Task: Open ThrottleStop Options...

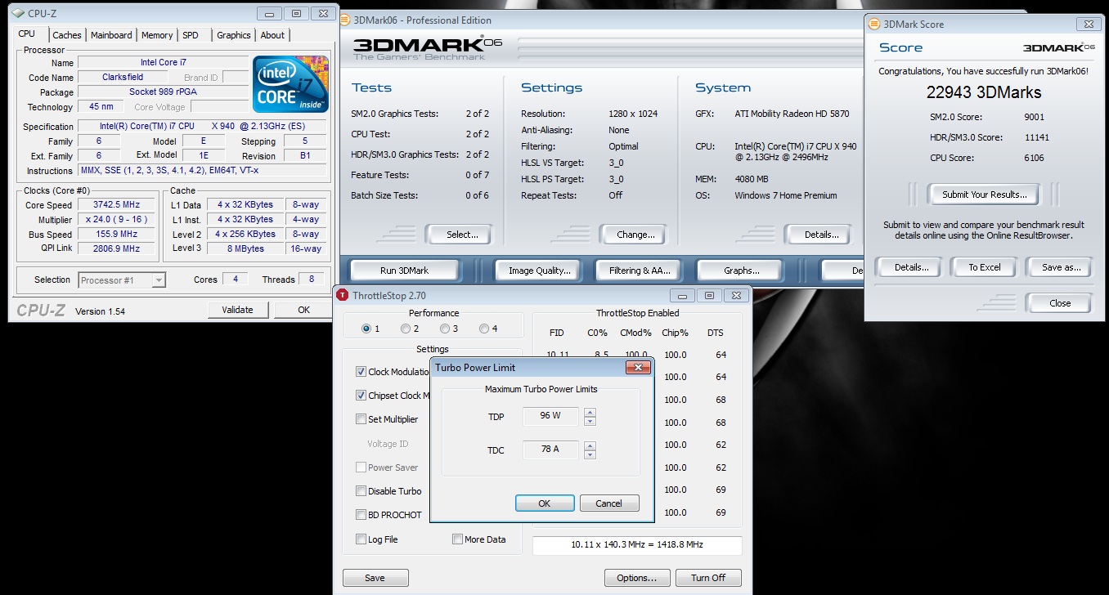Action: [x=637, y=578]
